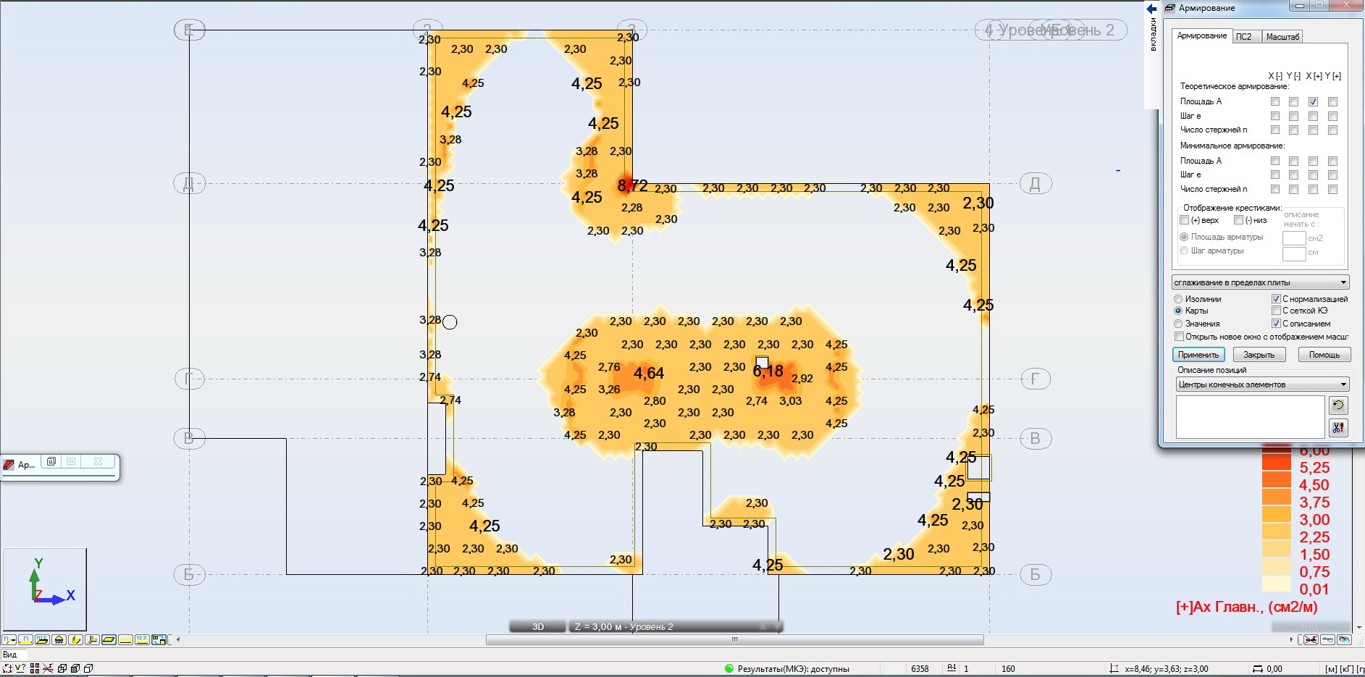Check minimal Площадь A for Y[+]
The image size is (1365, 677).
coord(1332,161)
